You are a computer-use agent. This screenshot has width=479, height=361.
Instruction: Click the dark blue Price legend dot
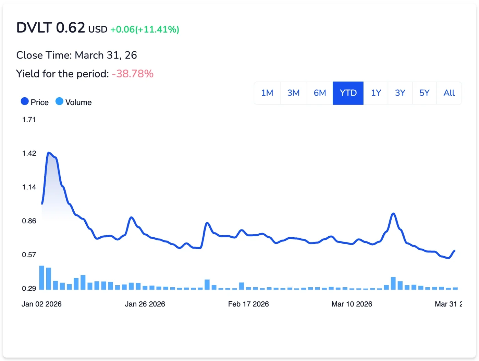point(25,101)
